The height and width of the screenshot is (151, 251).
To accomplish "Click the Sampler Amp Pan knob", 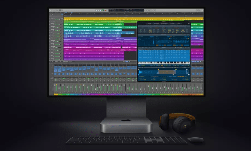I will click(187, 31).
